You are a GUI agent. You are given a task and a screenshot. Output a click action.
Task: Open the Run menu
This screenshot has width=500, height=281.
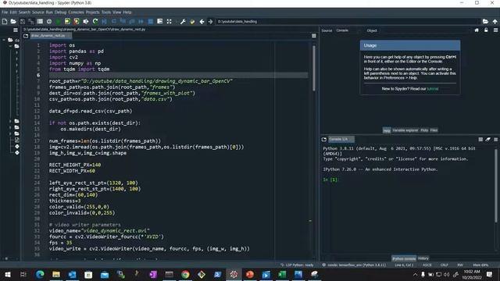[49, 12]
